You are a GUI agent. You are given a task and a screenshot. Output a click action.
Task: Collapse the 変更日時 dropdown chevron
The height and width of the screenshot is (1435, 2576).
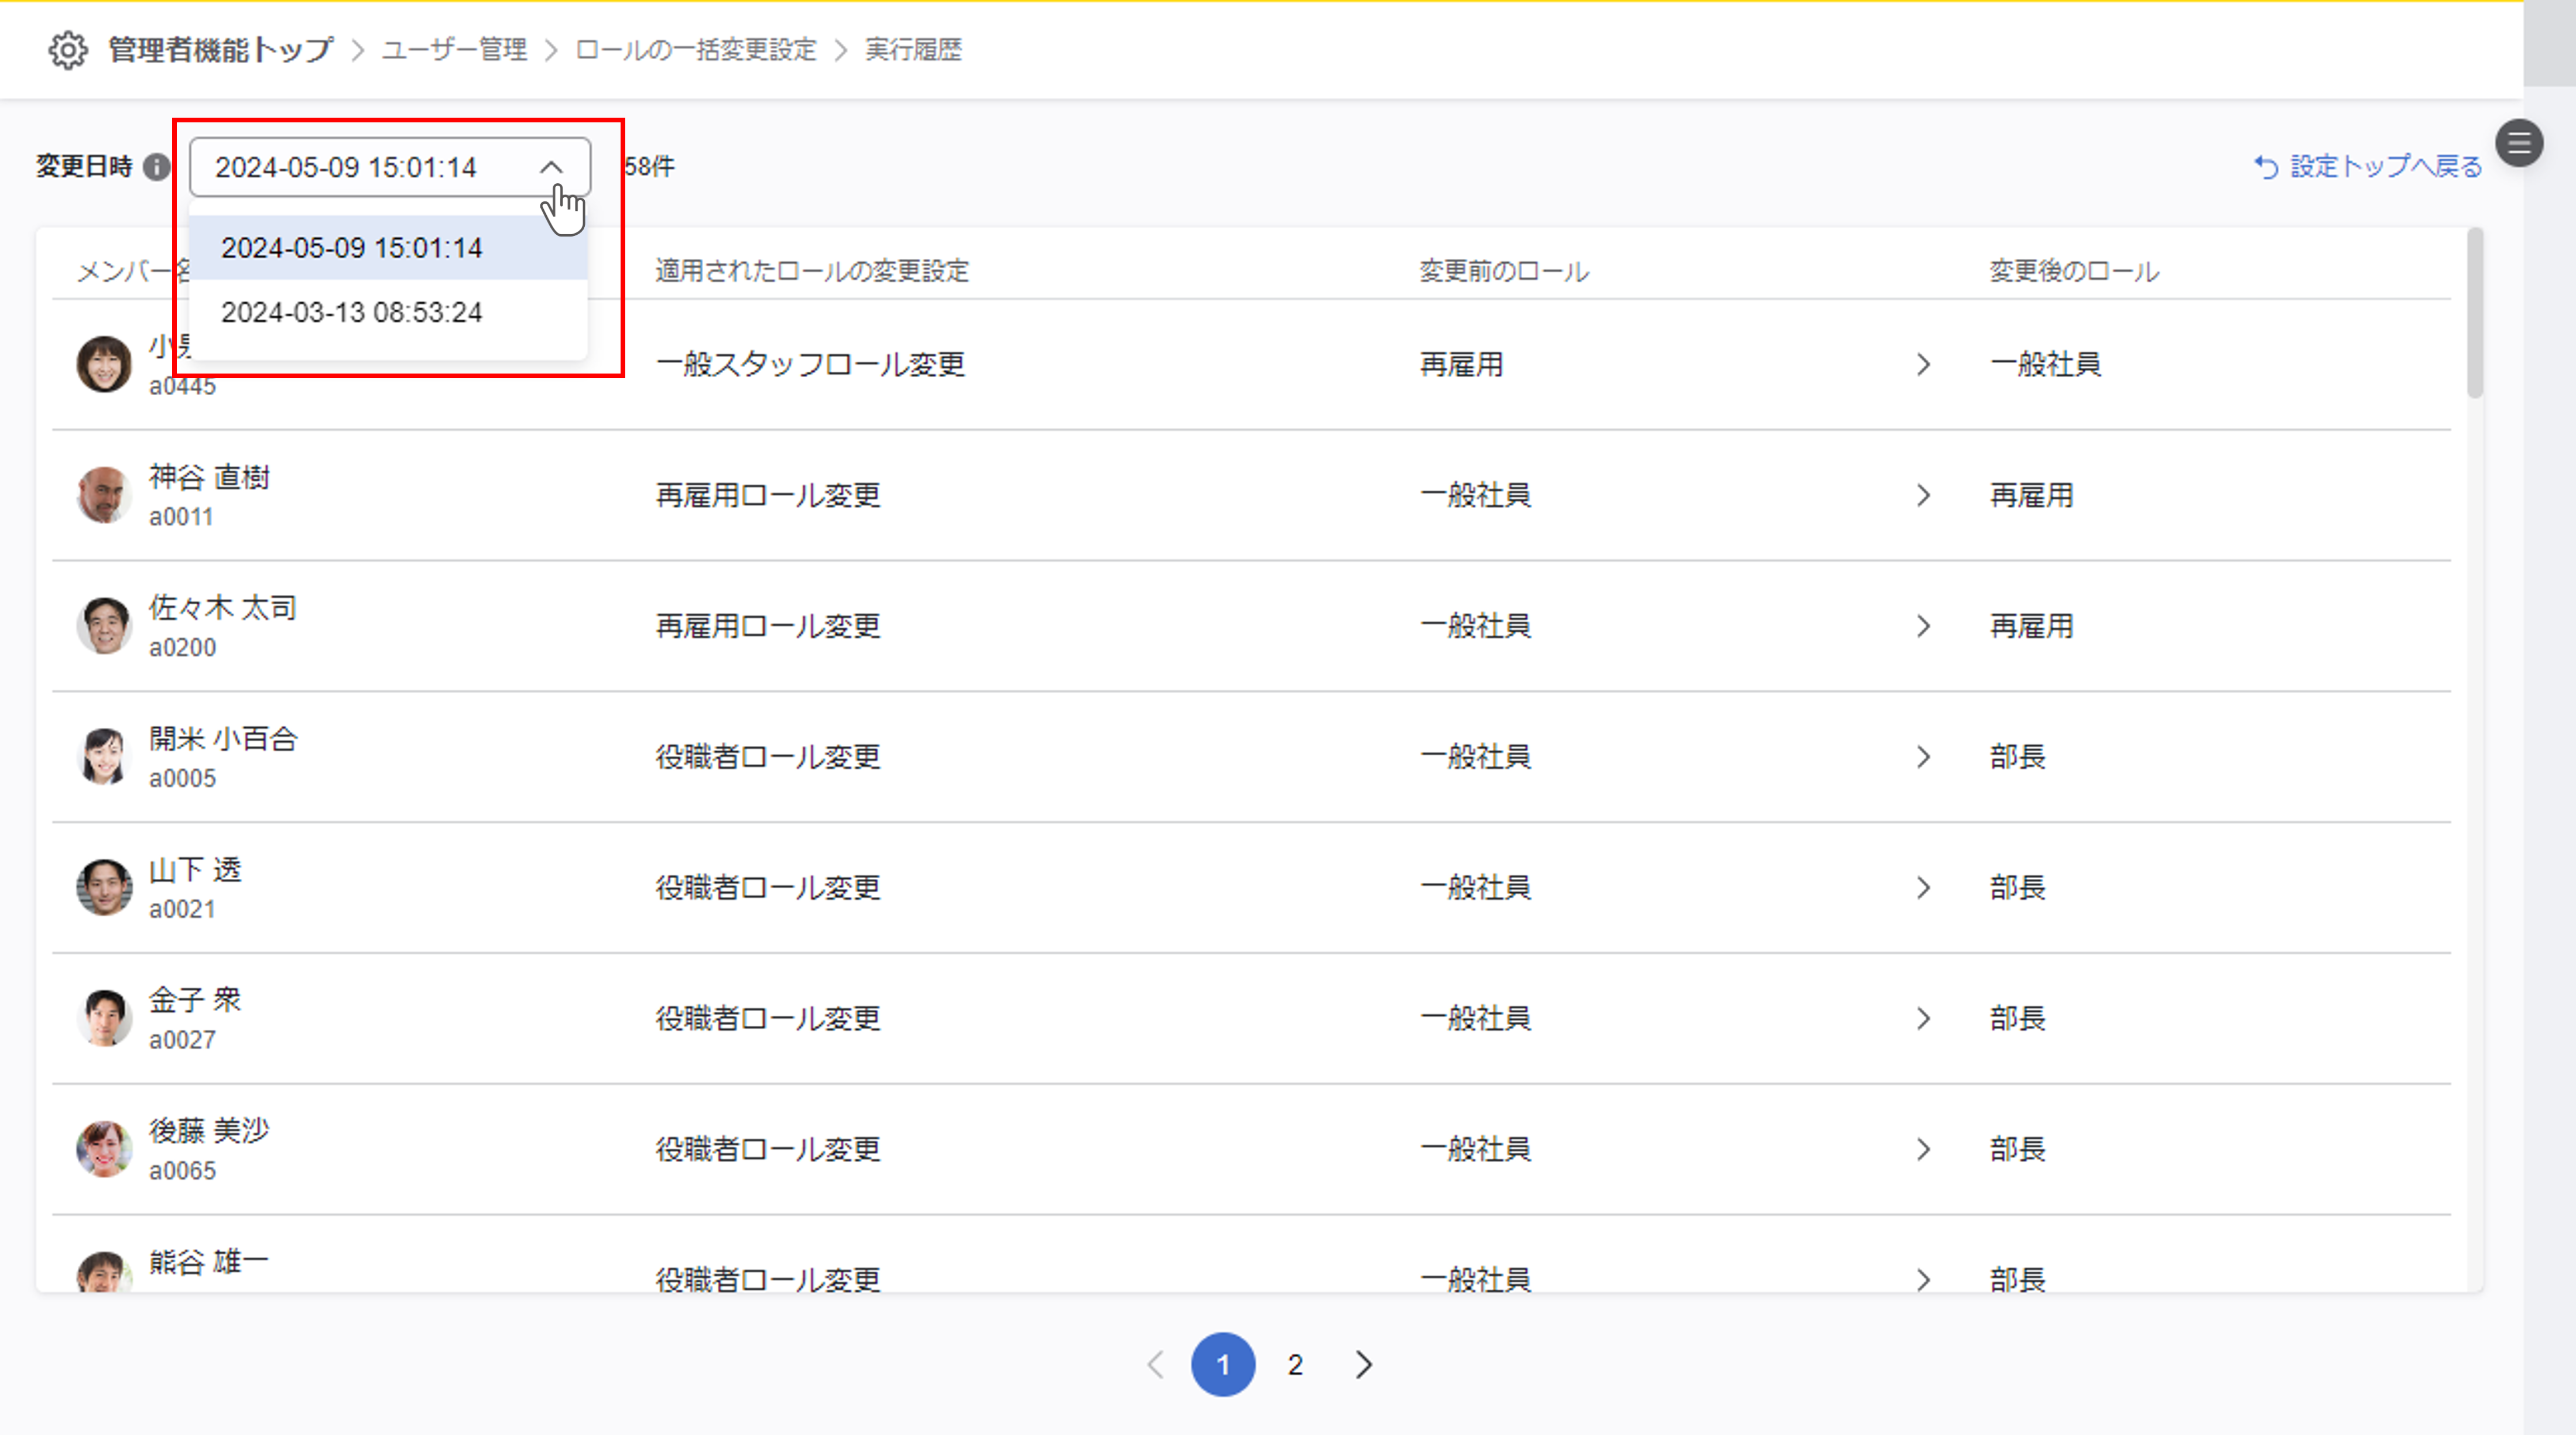point(551,167)
